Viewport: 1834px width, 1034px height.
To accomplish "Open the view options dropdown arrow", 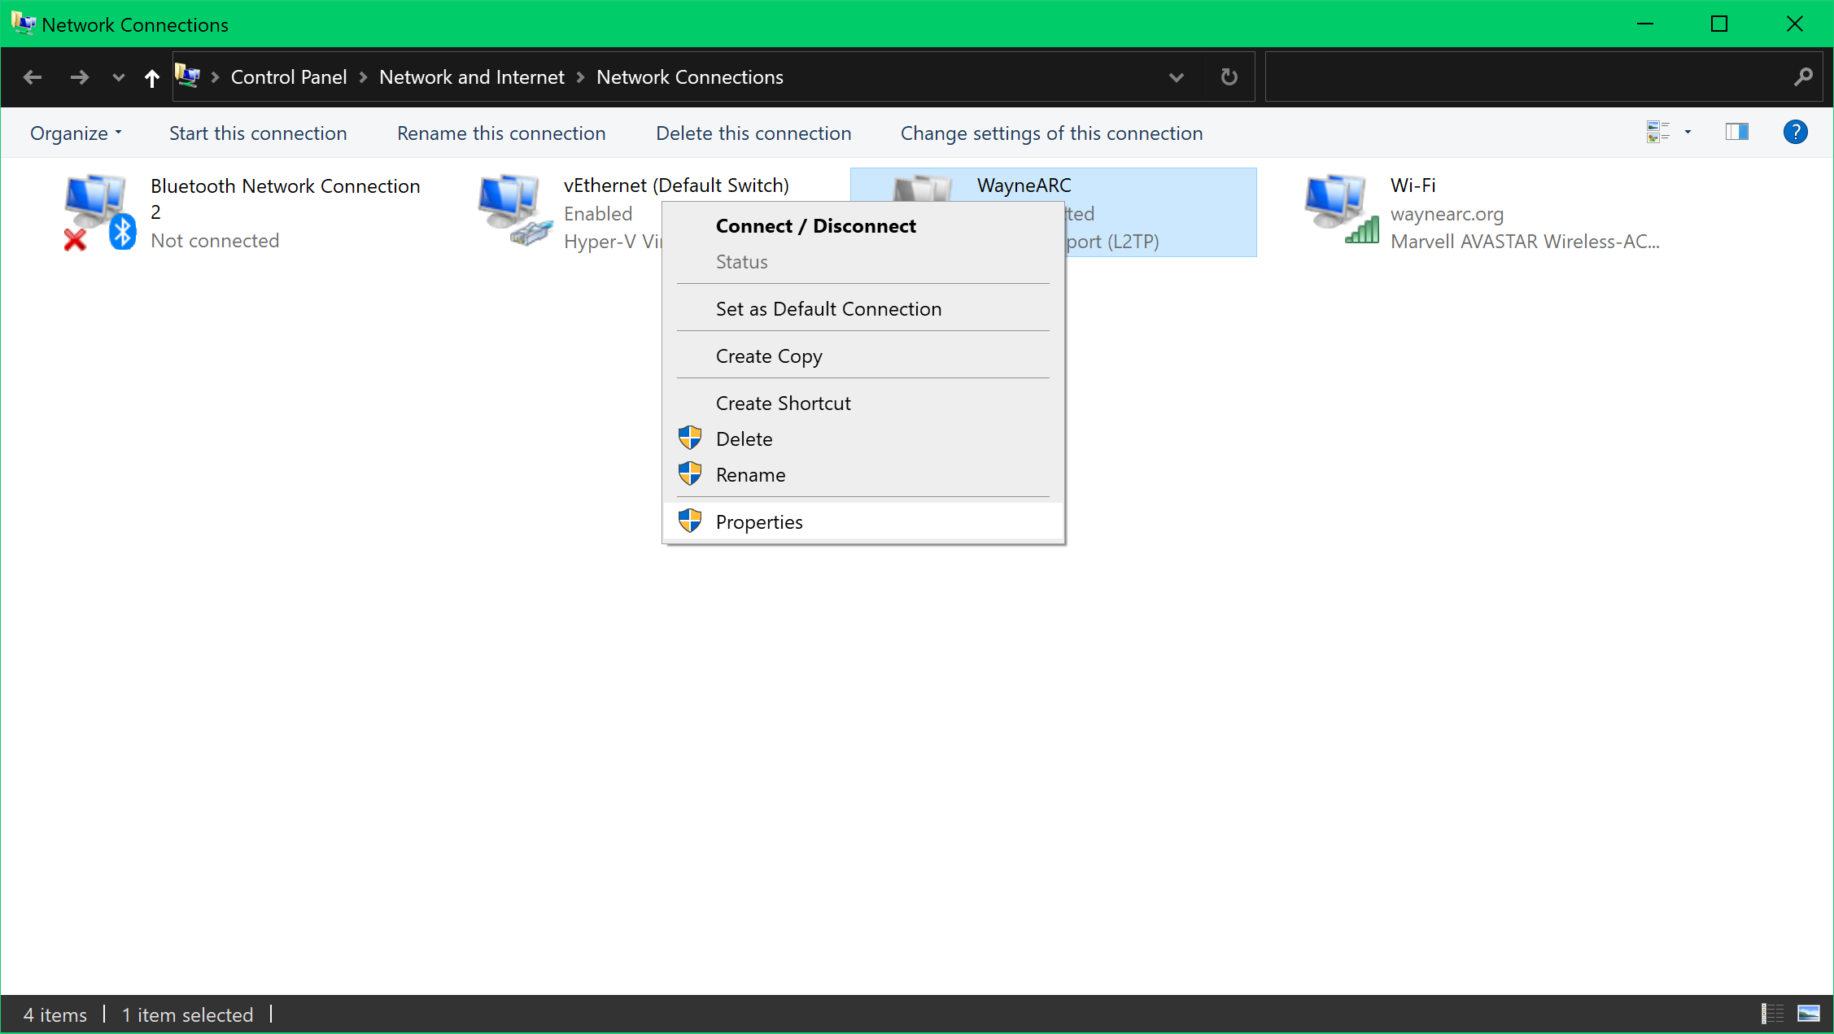I will click(1688, 132).
